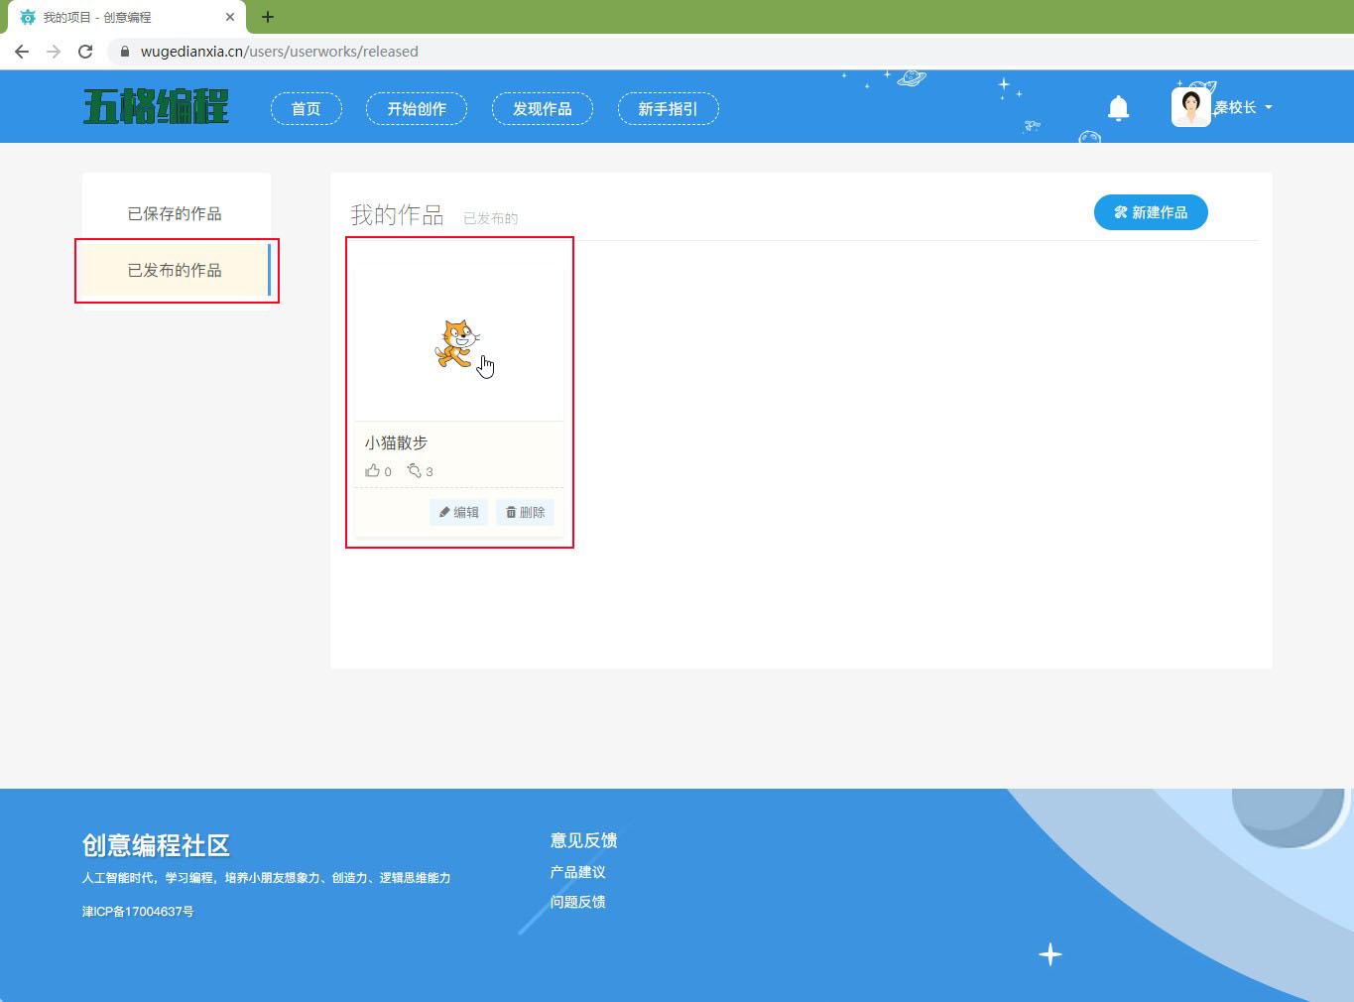Open a new browser tab

click(x=268, y=17)
